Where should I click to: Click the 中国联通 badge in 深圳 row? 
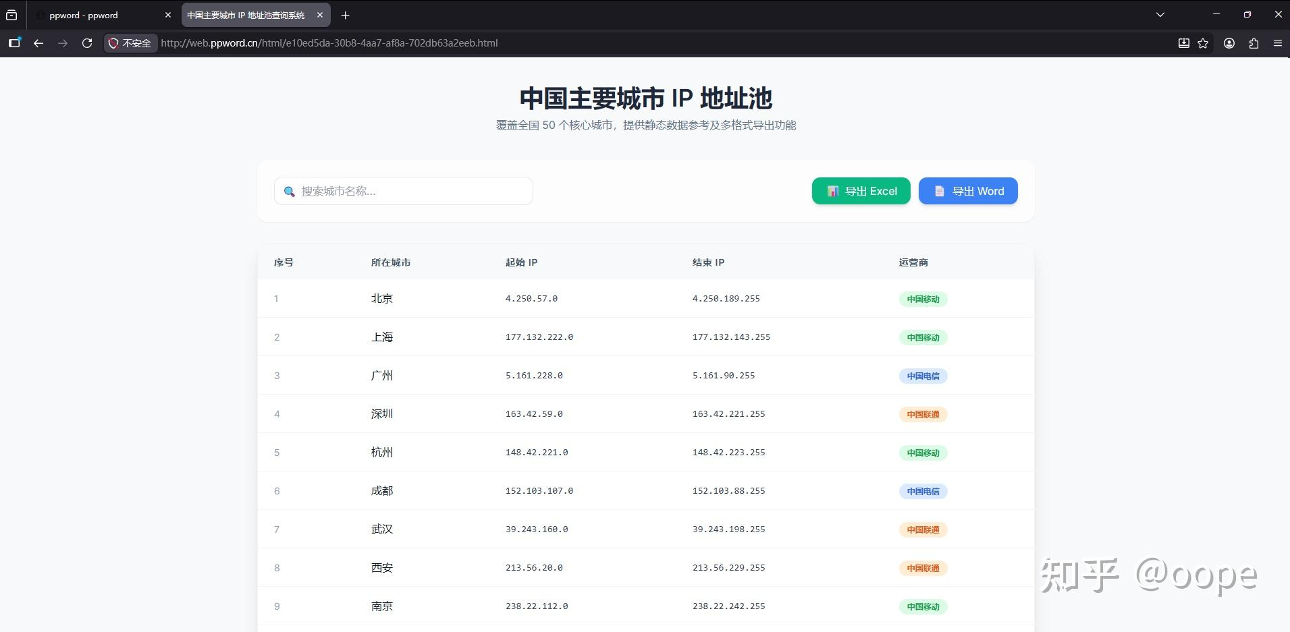923,414
